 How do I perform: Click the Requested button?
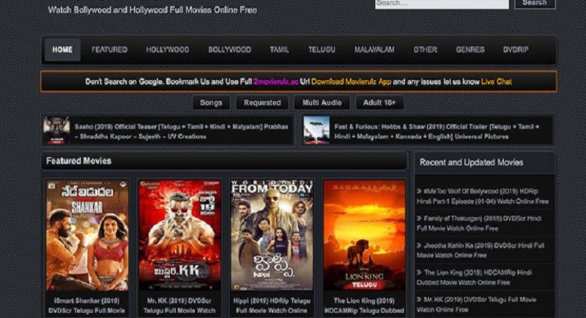click(263, 102)
